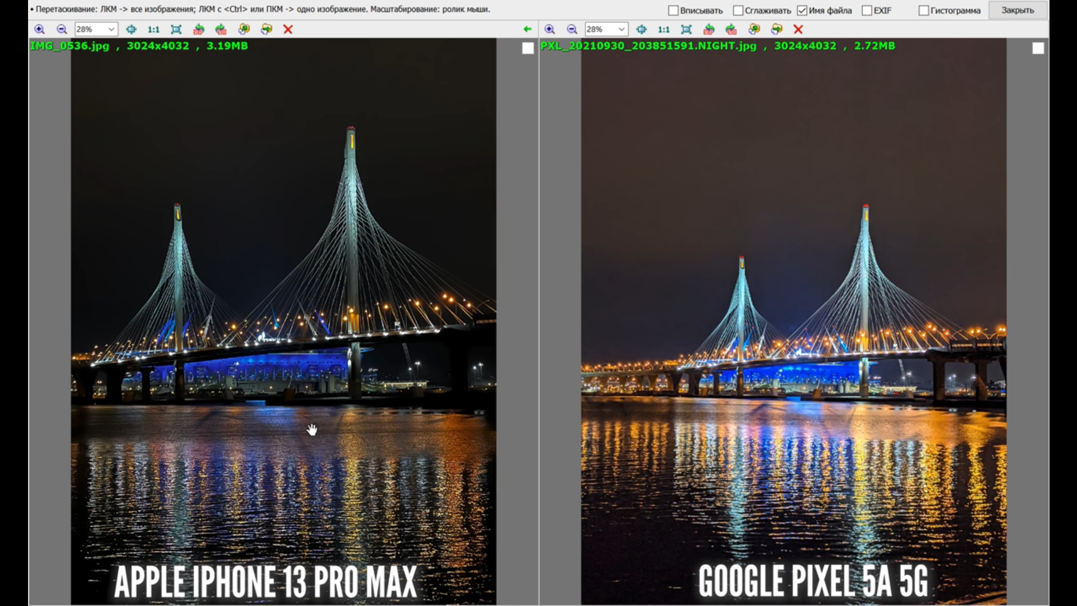Enable the Вписывать checkbox
This screenshot has width=1077, height=606.
click(674, 11)
